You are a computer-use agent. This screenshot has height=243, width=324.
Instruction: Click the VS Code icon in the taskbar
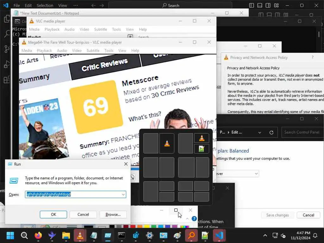tap(219, 235)
